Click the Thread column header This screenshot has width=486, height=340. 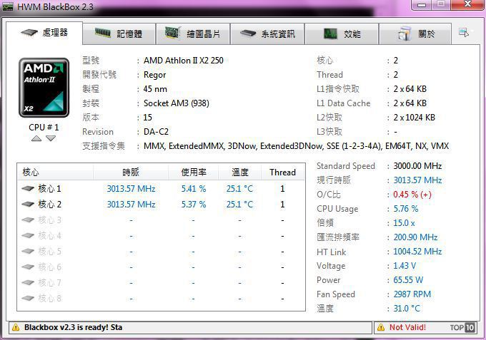coord(283,172)
